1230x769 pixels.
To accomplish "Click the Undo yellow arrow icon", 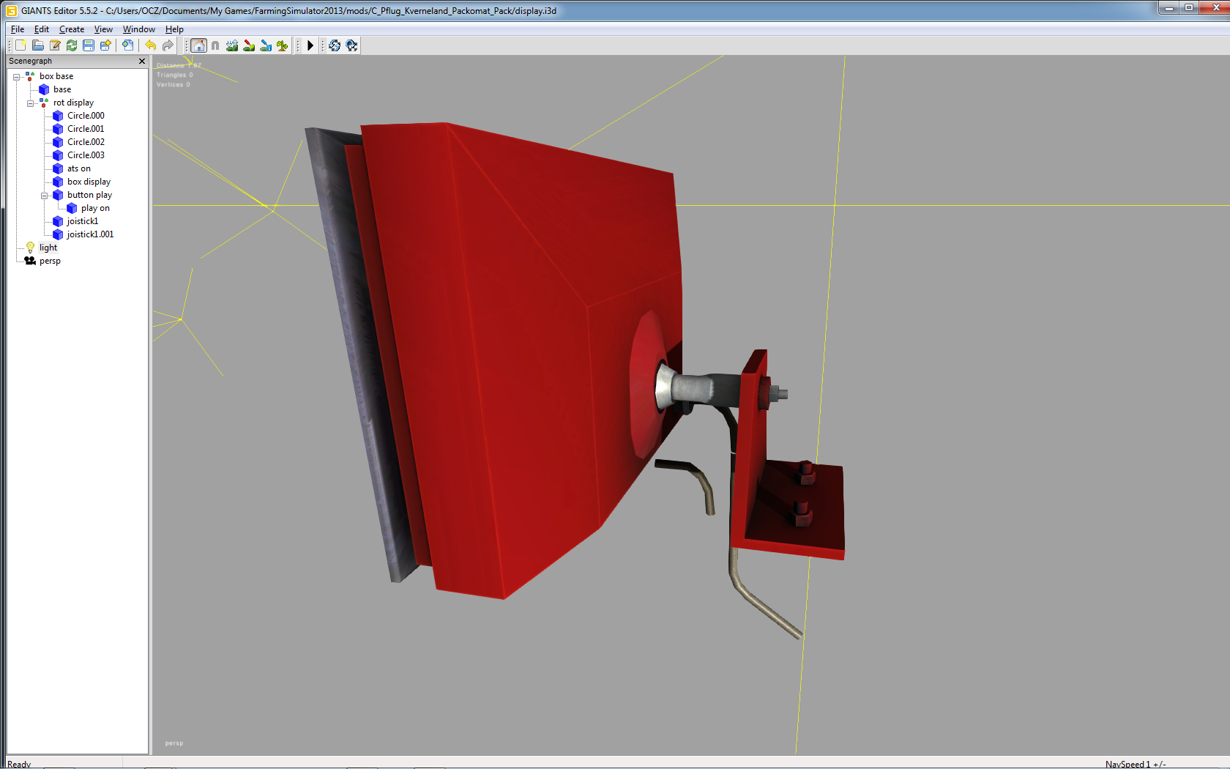I will coord(150,45).
